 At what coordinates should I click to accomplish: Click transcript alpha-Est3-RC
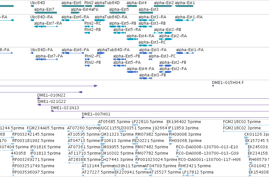(x=152, y=42)
